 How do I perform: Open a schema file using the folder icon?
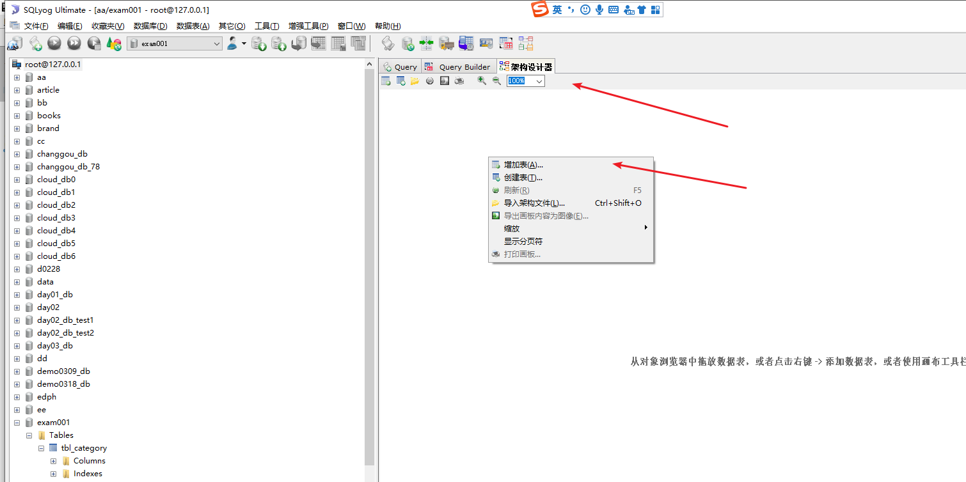pos(414,81)
